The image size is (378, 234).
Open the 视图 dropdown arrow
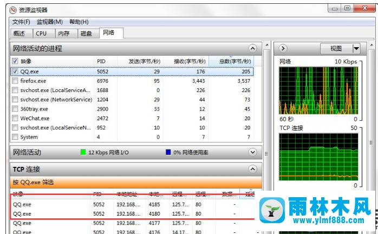point(356,49)
